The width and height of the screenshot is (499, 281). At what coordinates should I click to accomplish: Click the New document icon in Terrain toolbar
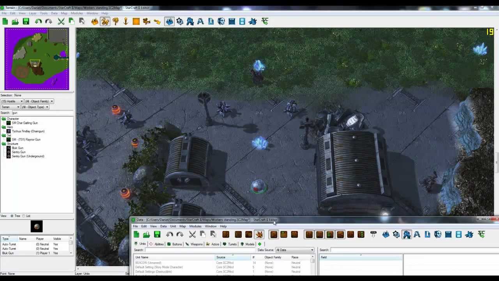(x=5, y=21)
